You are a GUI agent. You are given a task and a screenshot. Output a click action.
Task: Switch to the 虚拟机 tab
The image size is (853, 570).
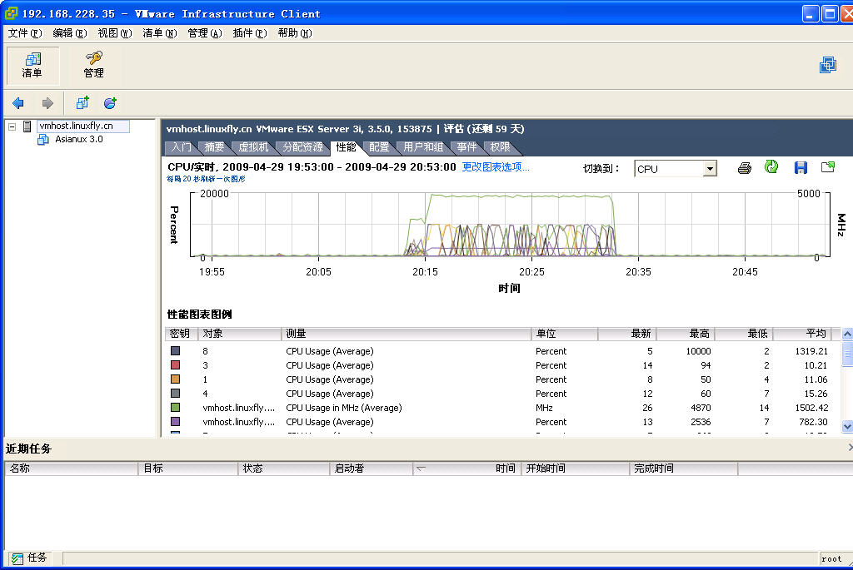(x=253, y=147)
